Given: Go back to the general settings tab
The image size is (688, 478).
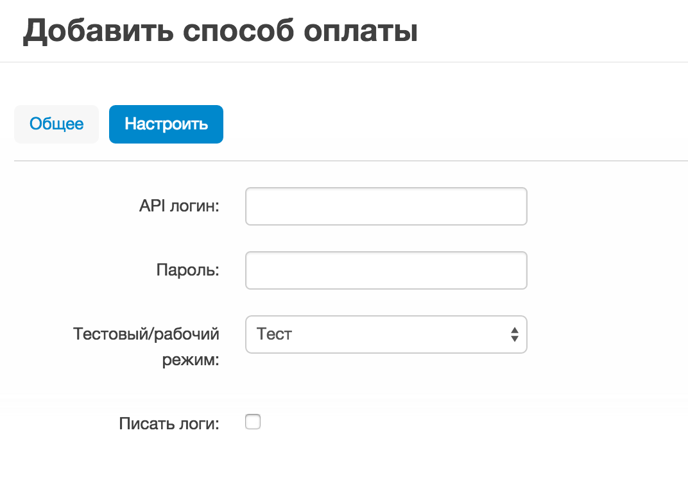Looking at the screenshot, I should point(56,124).
